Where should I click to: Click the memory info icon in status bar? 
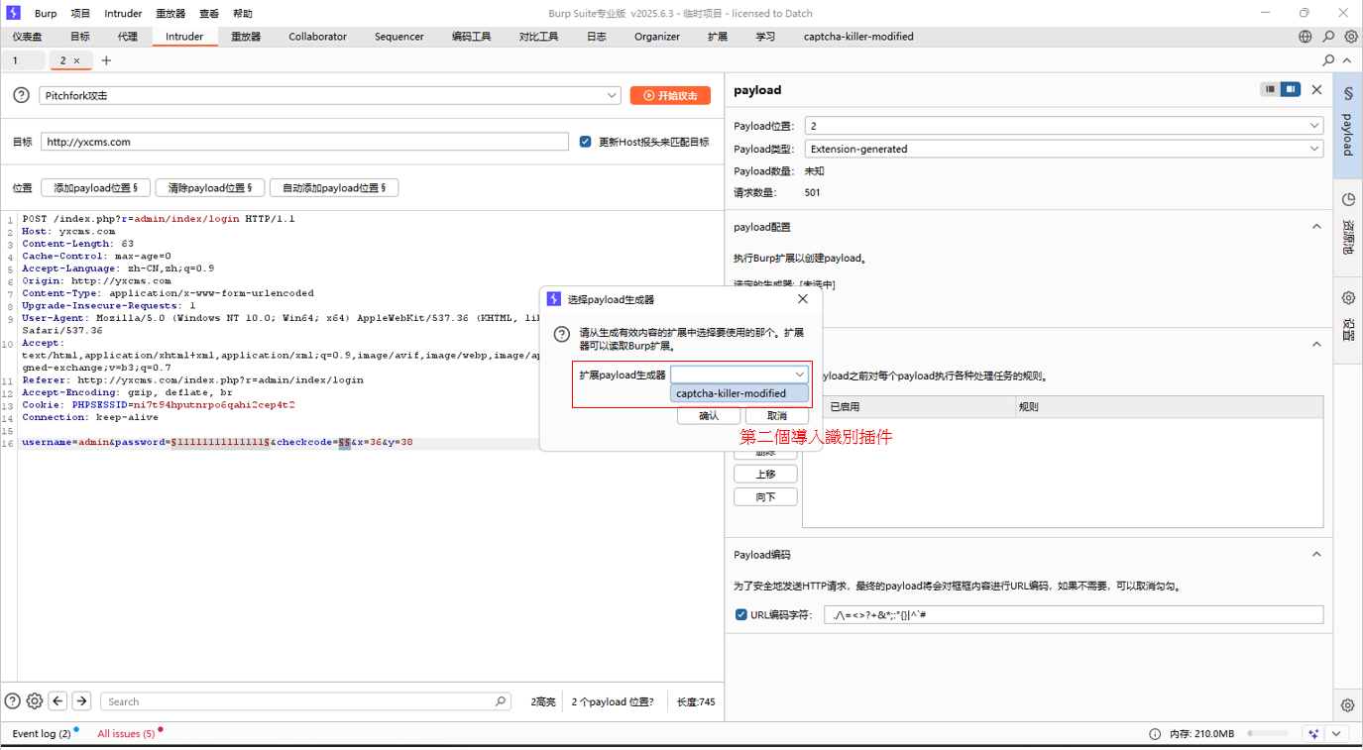[x=1155, y=734]
